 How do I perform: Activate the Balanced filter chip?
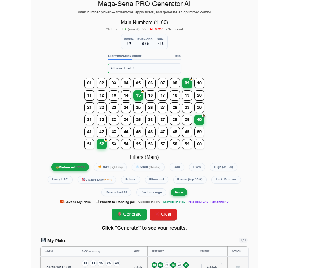pos(70,167)
